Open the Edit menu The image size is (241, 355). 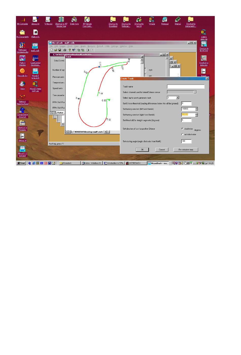point(56,46)
